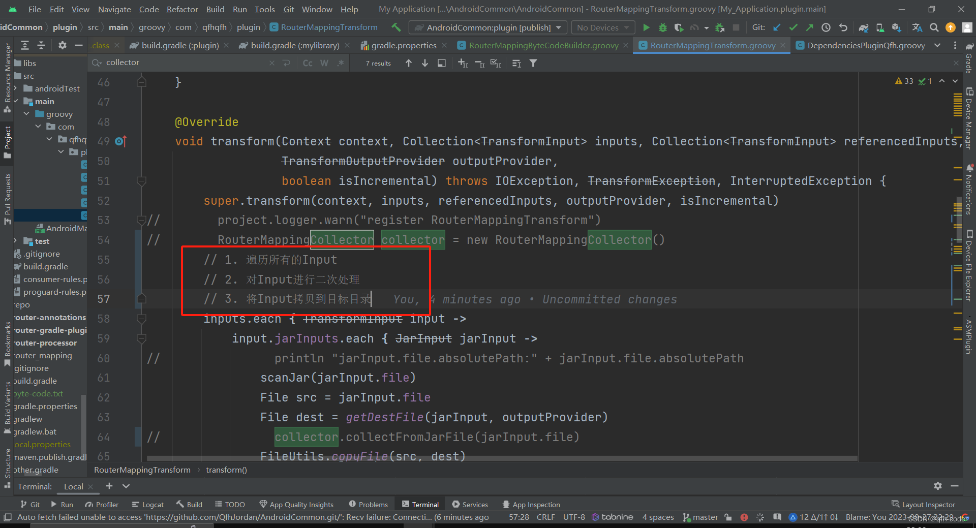This screenshot has width=976, height=528.
Task: Collapse groovy folder node
Action: [26, 114]
